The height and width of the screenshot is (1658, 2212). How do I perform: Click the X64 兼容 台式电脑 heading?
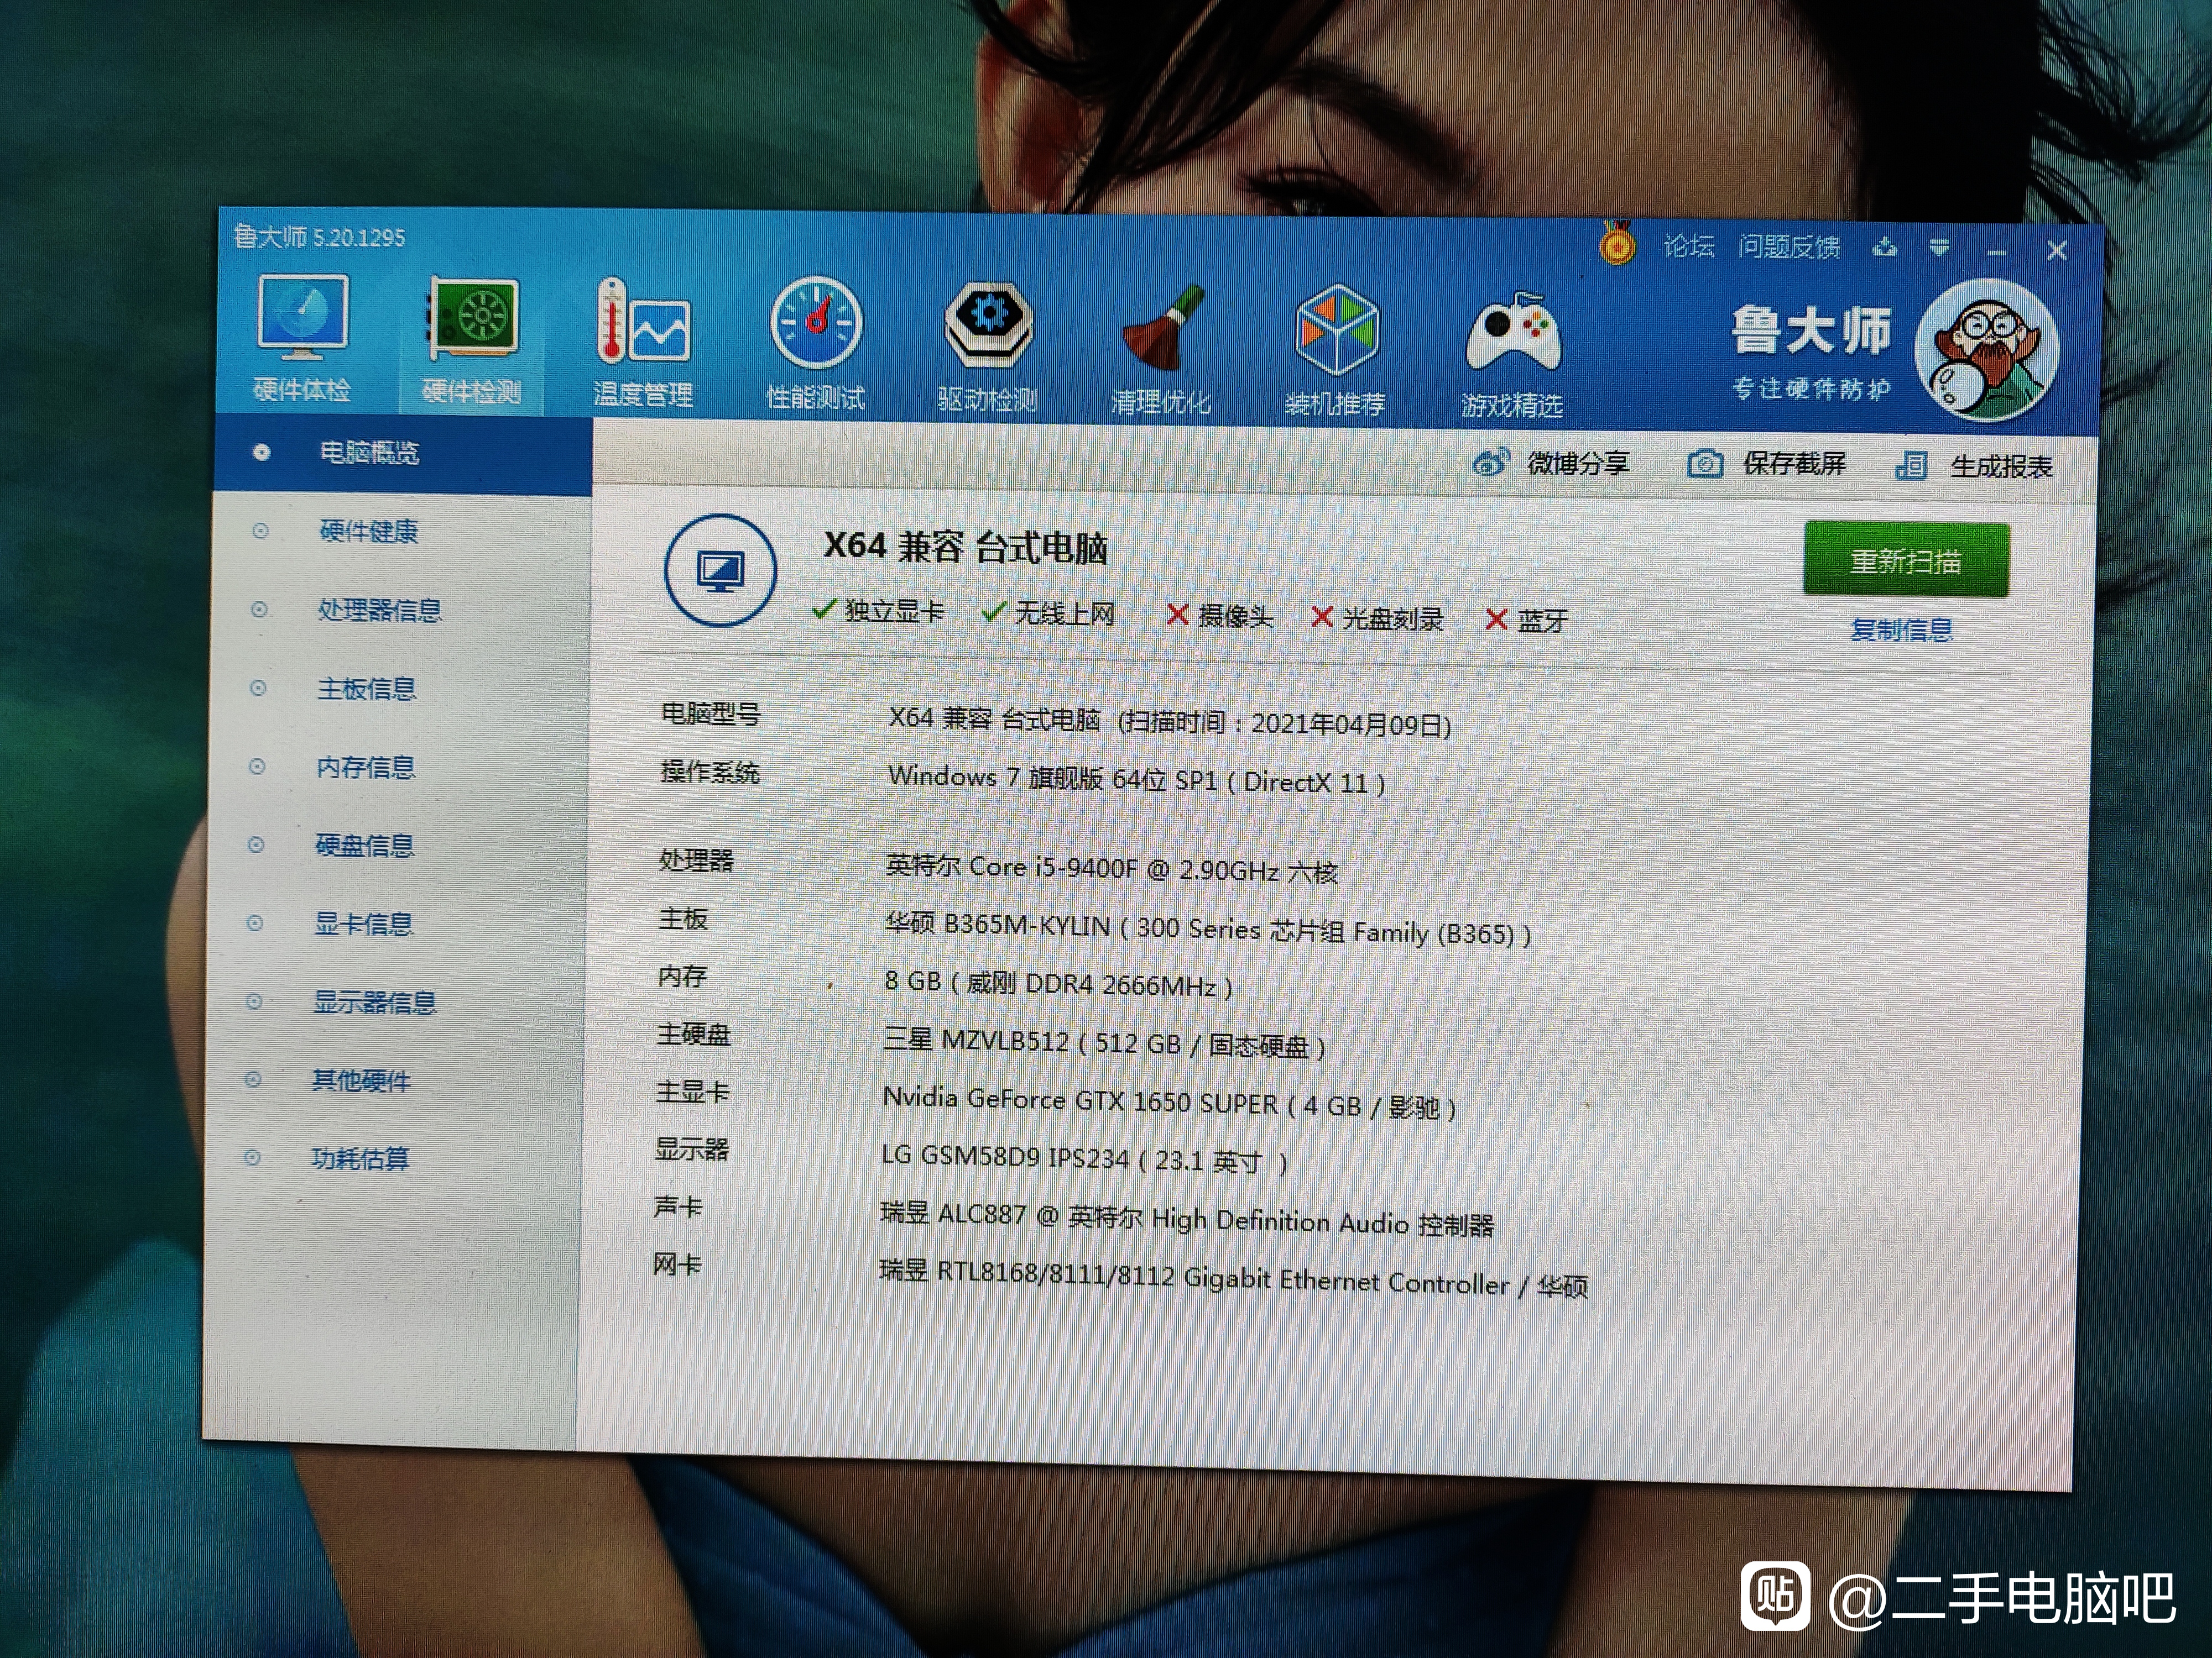pos(965,548)
